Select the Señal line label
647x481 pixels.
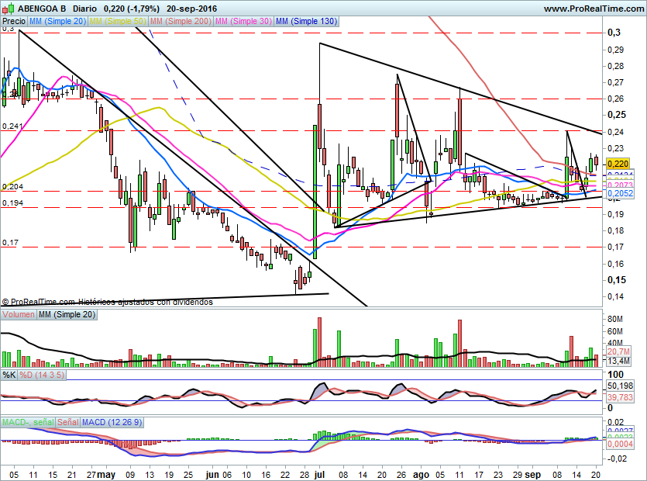point(67,421)
